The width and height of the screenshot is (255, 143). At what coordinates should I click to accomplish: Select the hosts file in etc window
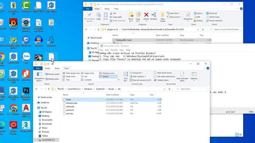112,100
